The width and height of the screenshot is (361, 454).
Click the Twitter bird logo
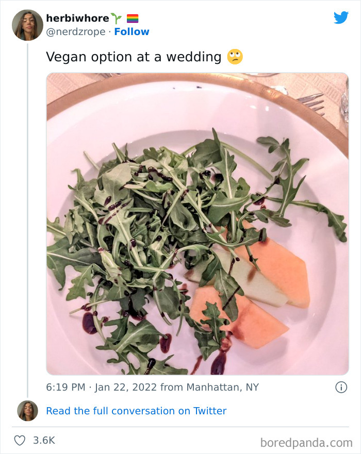click(341, 18)
